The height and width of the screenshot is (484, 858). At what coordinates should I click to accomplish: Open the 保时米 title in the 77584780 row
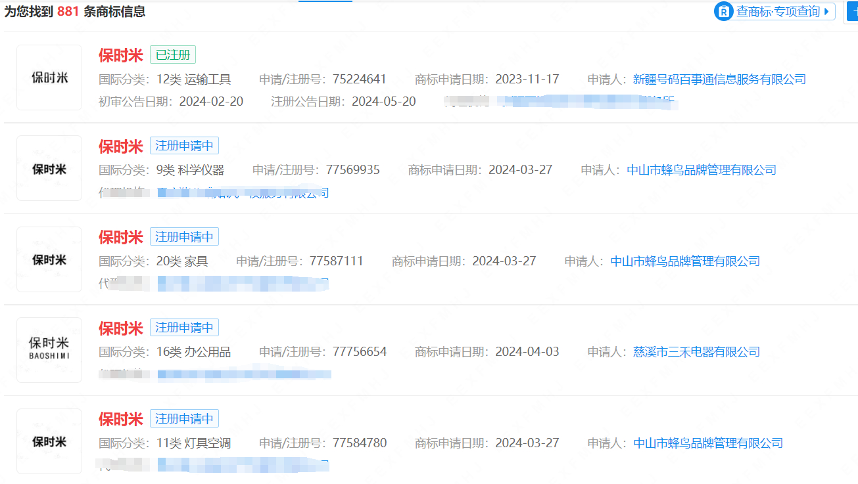pyautogui.click(x=121, y=418)
